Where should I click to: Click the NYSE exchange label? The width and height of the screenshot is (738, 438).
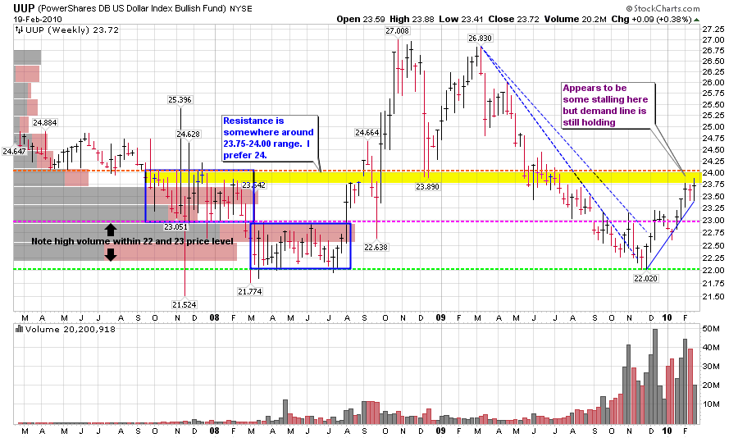click(x=240, y=8)
